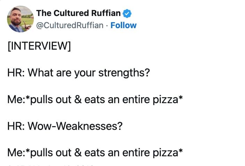Click the blue verified badge icon
The width and height of the screenshot is (245, 166).
click(x=127, y=14)
